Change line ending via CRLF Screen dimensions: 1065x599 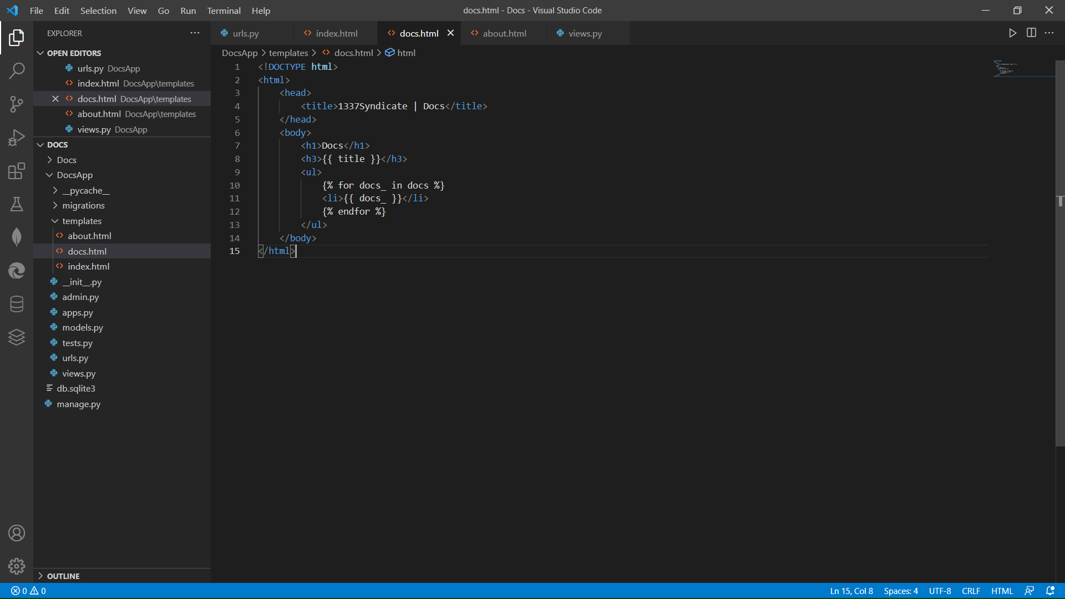point(971,591)
